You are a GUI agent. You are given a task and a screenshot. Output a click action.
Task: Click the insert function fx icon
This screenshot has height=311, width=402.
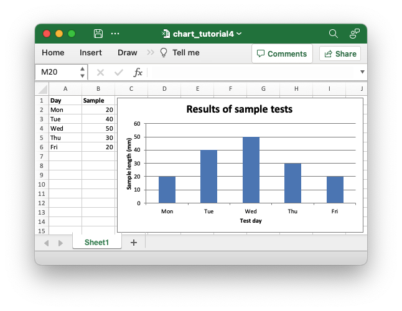(x=138, y=72)
